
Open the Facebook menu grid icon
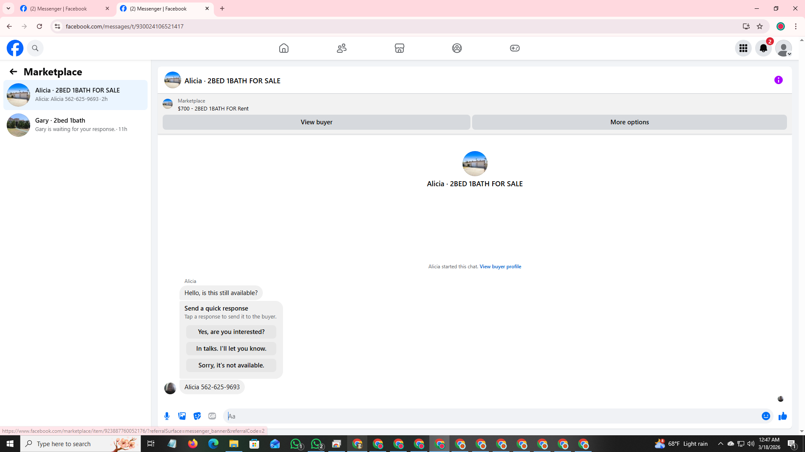pyautogui.click(x=743, y=48)
